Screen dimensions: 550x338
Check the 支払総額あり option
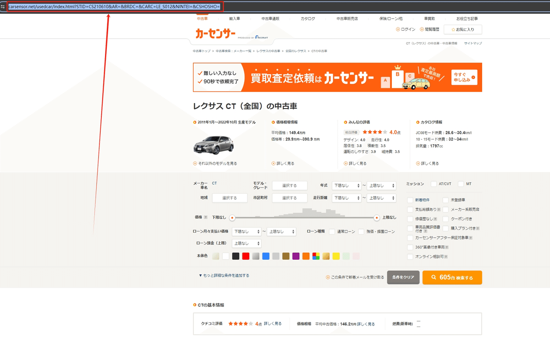pos(410,209)
